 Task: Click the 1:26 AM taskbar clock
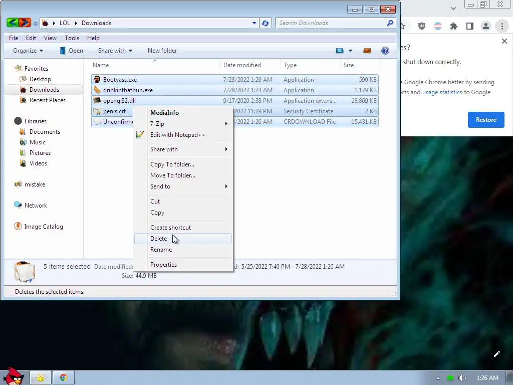[487, 378]
